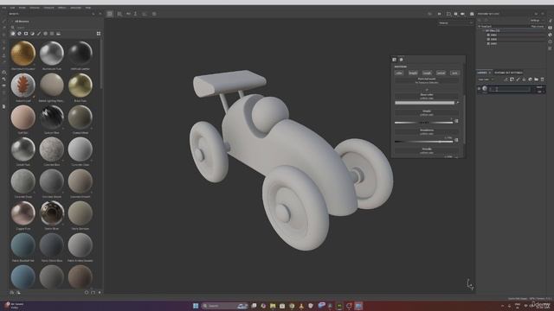Open the Norm blend mode dropdown on layer

540,87
